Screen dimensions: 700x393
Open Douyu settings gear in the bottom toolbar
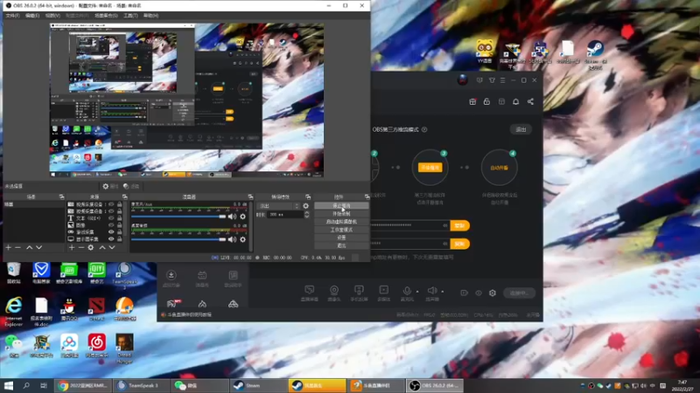493,293
